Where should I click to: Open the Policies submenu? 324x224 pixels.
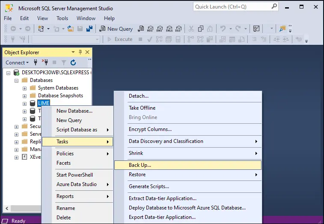coord(77,154)
